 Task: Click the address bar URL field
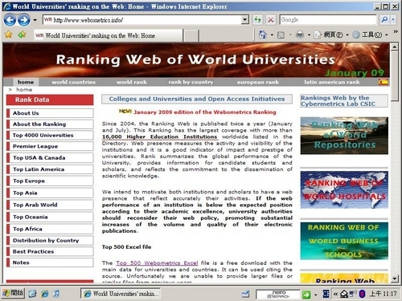click(x=142, y=20)
